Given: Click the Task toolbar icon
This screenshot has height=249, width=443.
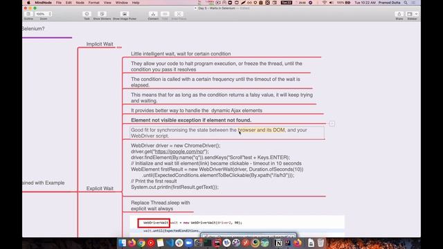Looking at the screenshot, I should point(87,14).
